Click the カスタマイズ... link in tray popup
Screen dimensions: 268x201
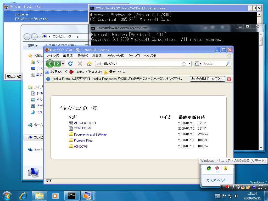pos(217,180)
